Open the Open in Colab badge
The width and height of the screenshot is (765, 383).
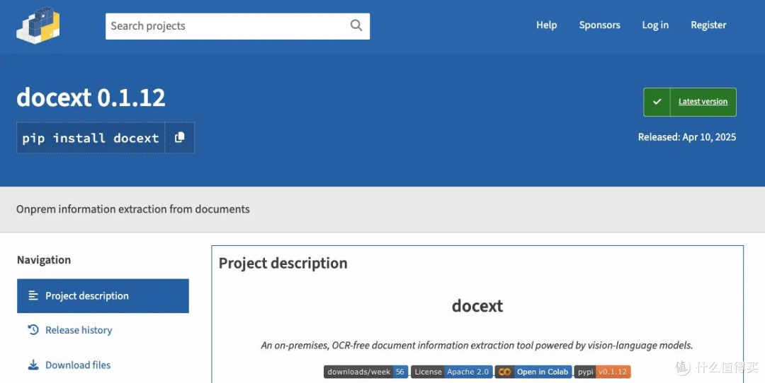(533, 372)
